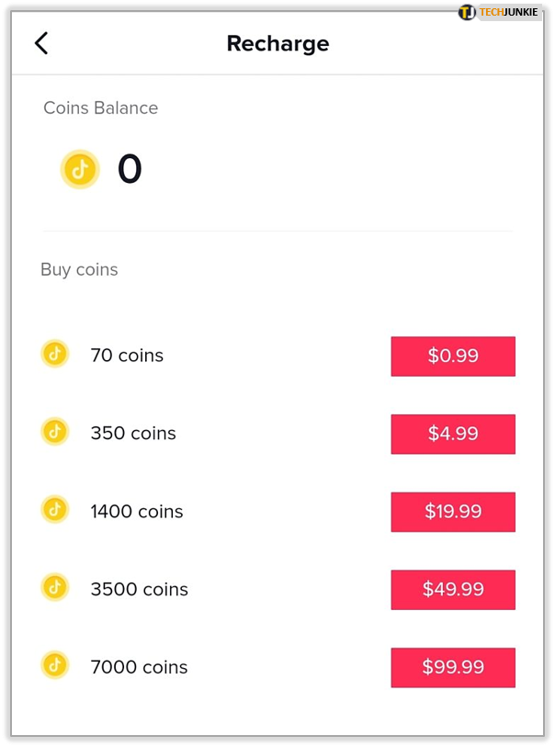This screenshot has height=747, width=555.
Task: Buy 350 coins for $4.99
Action: [453, 434]
